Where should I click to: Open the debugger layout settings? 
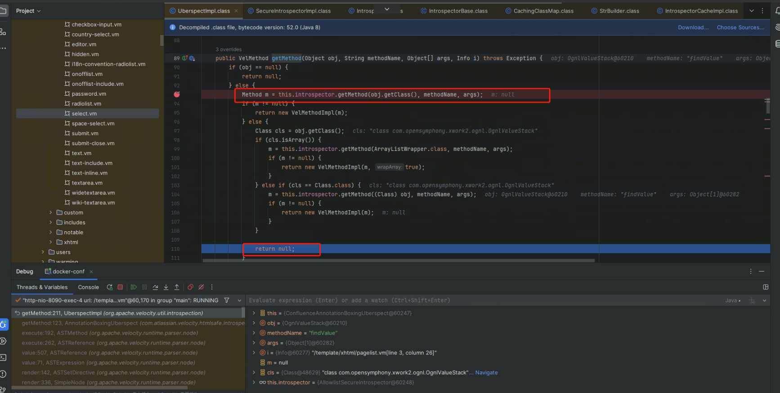pos(766,287)
